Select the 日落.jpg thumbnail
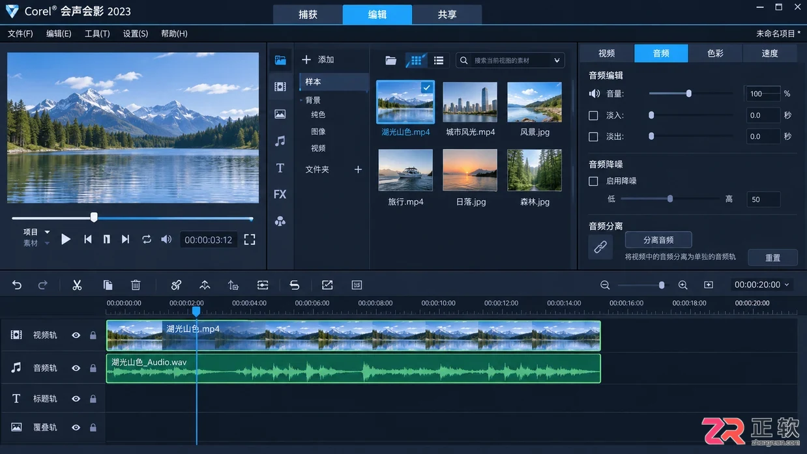This screenshot has height=454, width=807. click(470, 170)
